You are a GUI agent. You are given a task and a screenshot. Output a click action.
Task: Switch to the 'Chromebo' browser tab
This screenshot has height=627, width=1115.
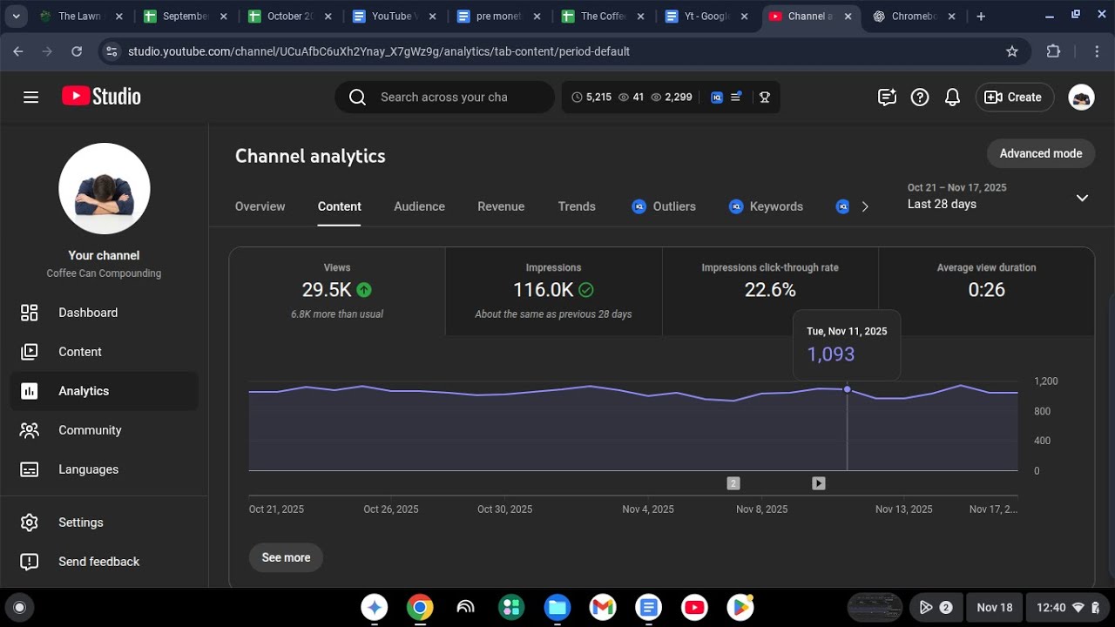tap(915, 17)
